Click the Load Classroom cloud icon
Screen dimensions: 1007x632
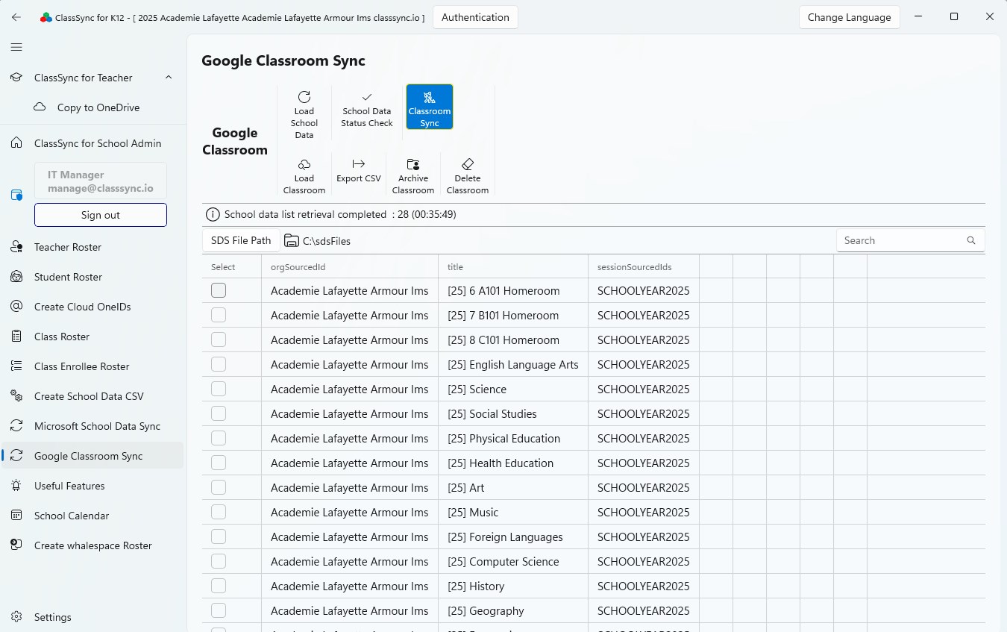point(304,164)
